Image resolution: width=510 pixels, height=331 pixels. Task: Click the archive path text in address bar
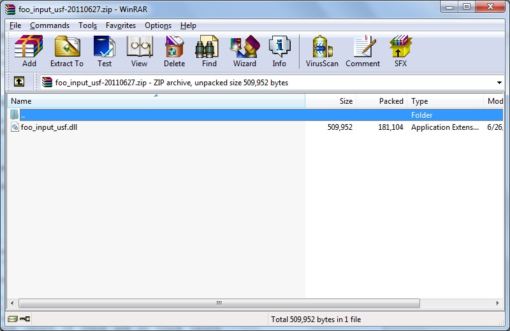(171, 83)
